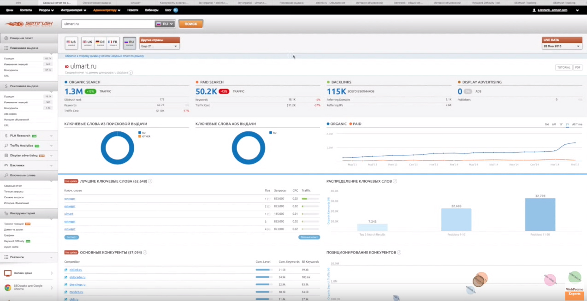Click the orange ПОИСК button
This screenshot has width=587, height=301.
pyautogui.click(x=190, y=24)
